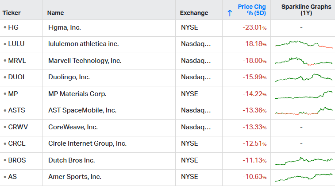View the MP Materials Corp. sparkline graph
Screen dimensions: 335x186
[304, 95]
